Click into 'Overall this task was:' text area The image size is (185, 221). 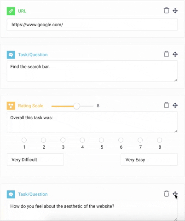pos(92,122)
